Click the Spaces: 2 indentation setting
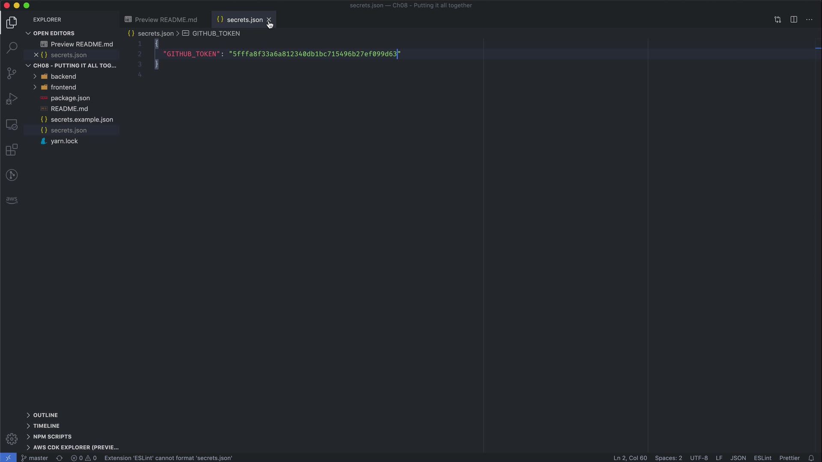Viewport: 822px width, 462px height. click(x=668, y=458)
